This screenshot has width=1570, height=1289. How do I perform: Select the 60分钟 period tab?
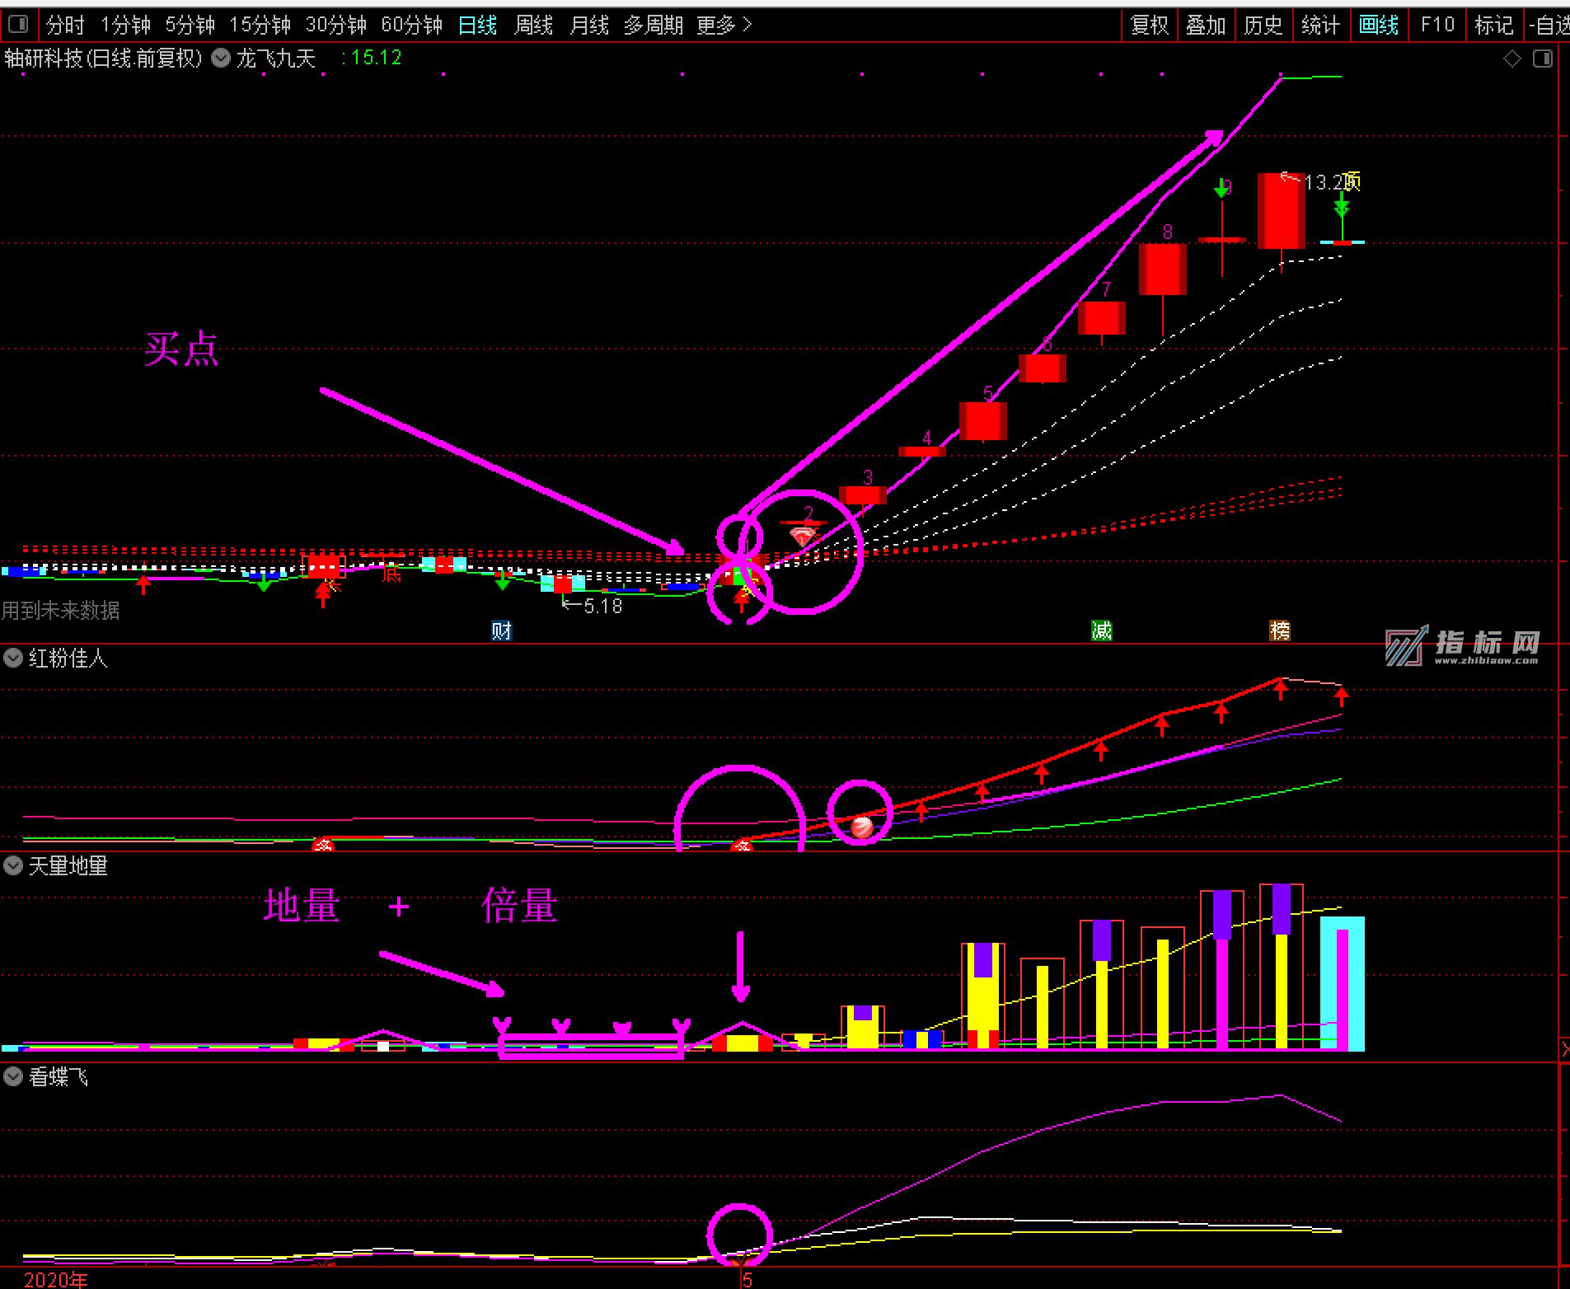(412, 26)
